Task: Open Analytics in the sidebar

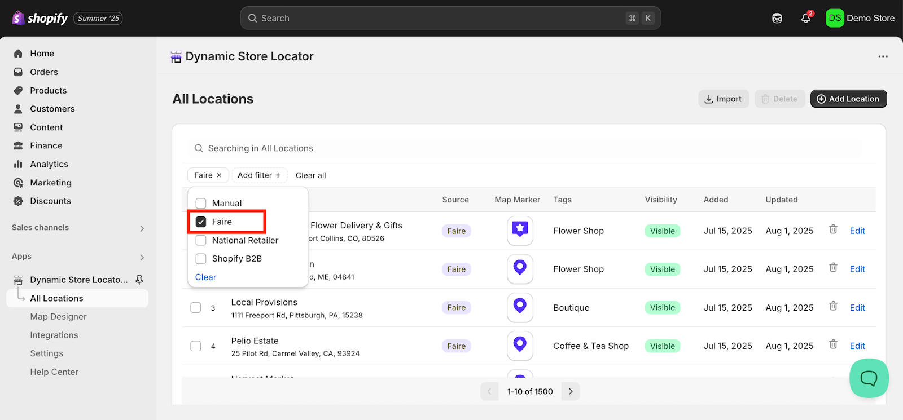Action: pyautogui.click(x=49, y=164)
